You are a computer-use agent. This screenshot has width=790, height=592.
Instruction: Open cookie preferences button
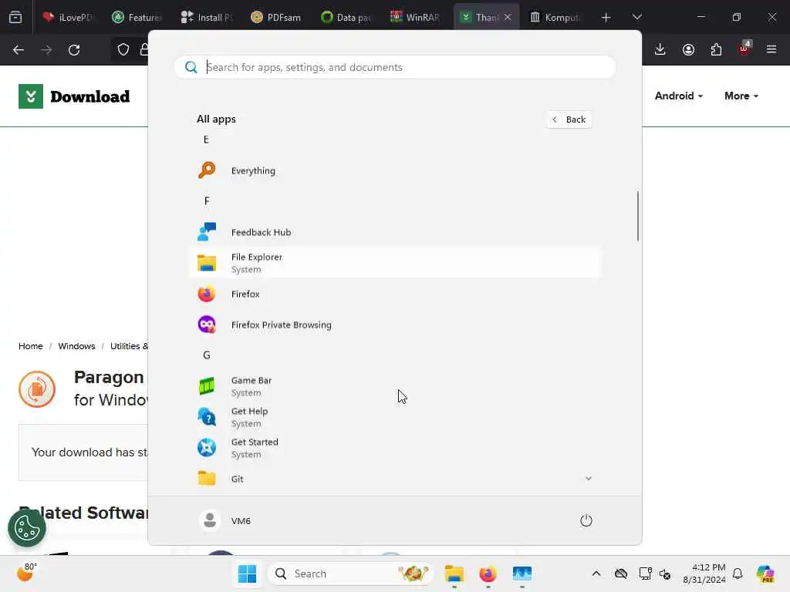[27, 528]
